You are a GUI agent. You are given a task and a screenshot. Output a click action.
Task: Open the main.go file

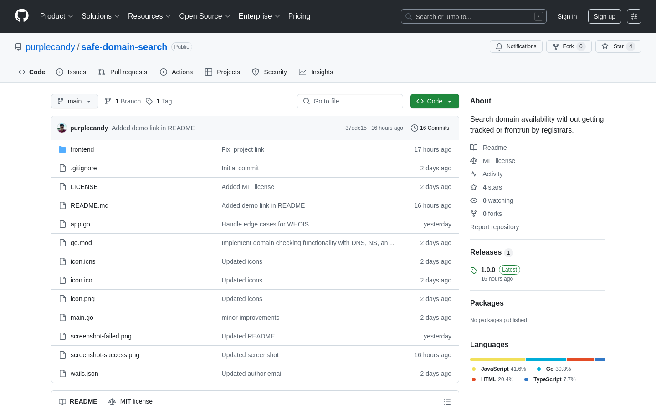tap(82, 318)
